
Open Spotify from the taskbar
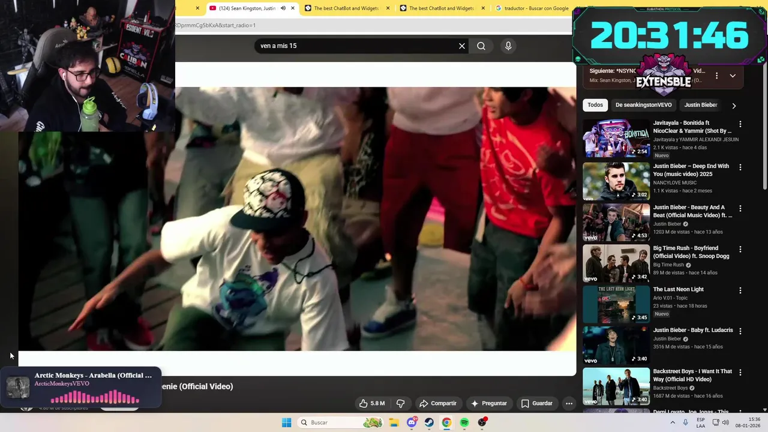point(464,422)
